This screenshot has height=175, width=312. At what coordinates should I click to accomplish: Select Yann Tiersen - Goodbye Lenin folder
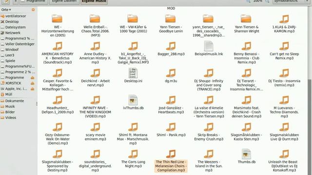pyautogui.click(x=171, y=24)
